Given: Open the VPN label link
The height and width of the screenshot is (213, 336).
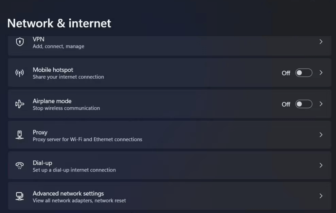Looking at the screenshot, I should [x=38, y=39].
